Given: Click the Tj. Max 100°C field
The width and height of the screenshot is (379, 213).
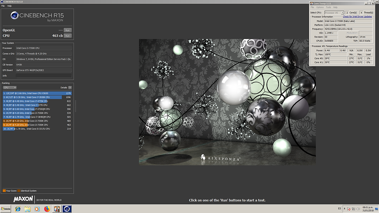Looking at the screenshot, I should (335, 55).
